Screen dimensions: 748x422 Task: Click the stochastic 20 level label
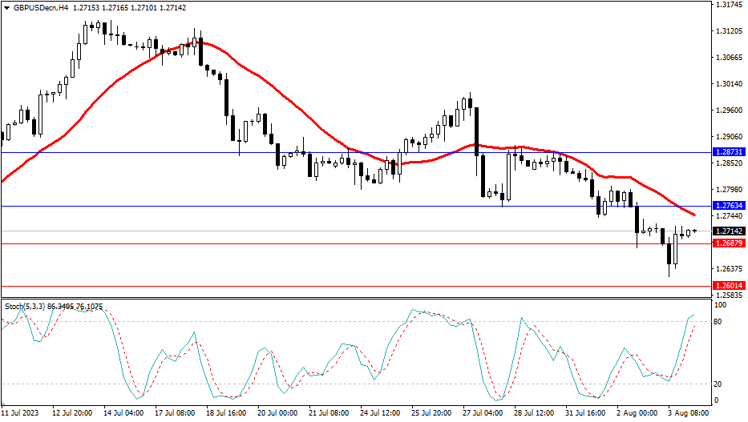[719, 384]
